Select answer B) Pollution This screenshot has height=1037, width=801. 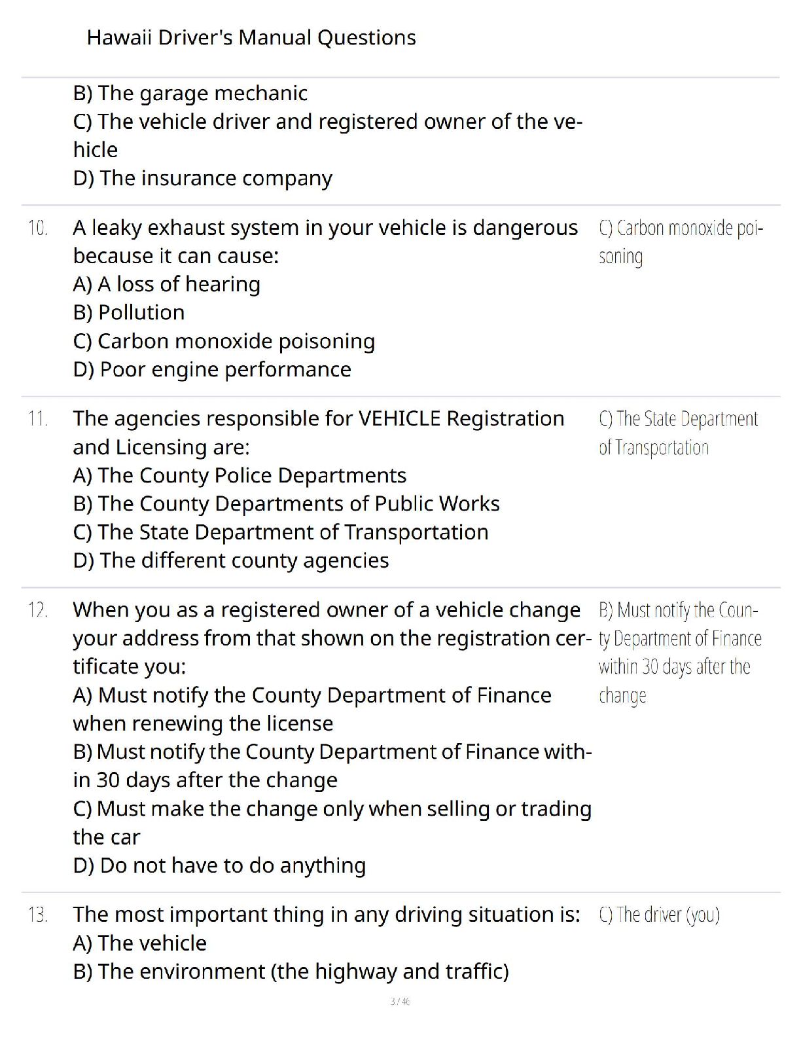point(129,312)
